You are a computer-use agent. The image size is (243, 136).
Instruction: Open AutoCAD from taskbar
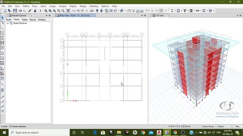[159, 133]
